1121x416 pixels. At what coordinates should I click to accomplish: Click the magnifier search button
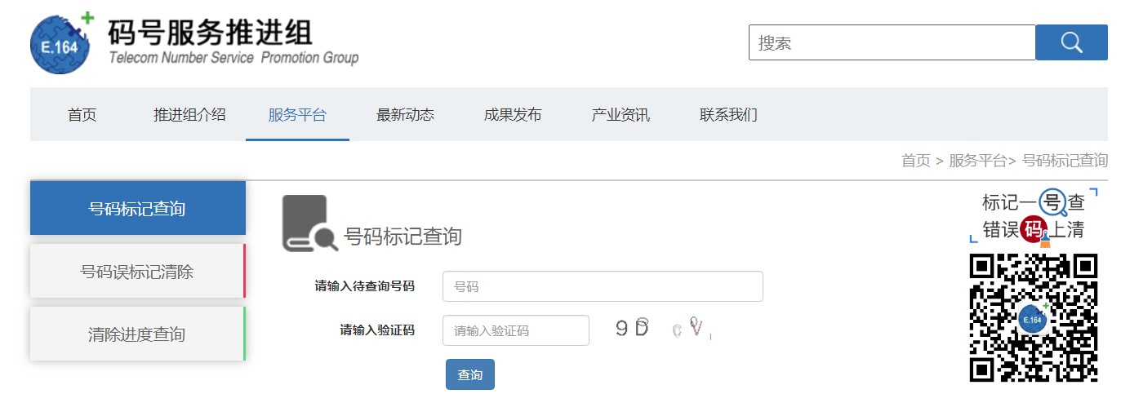(1071, 42)
